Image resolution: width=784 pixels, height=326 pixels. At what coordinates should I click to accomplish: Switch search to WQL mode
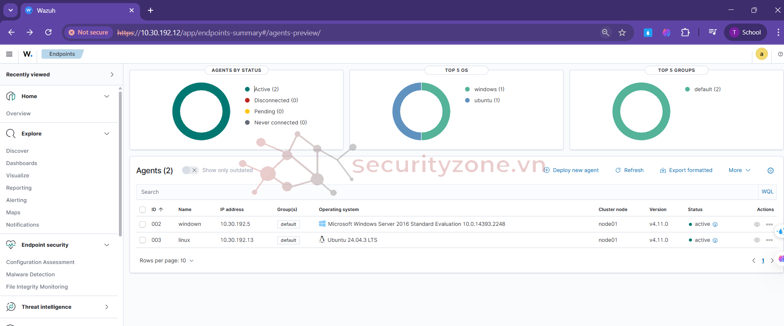(767, 192)
